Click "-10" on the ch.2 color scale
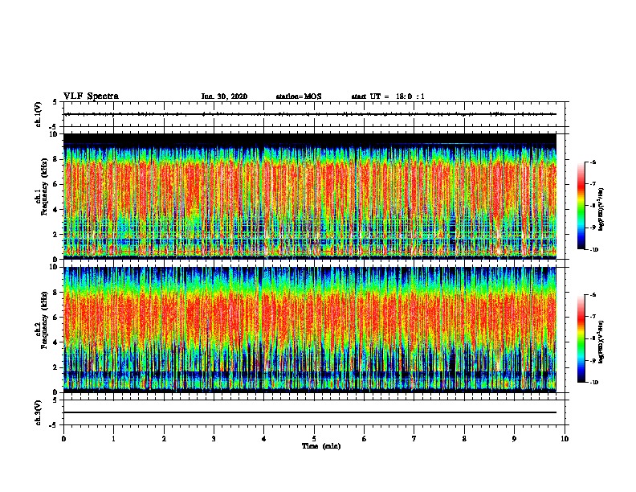The height and width of the screenshot is (492, 636). click(x=593, y=382)
